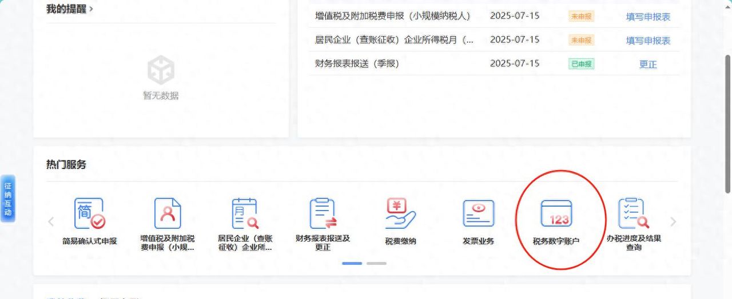Open 增值税及附加税费申报 hot service icon
This screenshot has height=299, width=732.
tap(168, 224)
